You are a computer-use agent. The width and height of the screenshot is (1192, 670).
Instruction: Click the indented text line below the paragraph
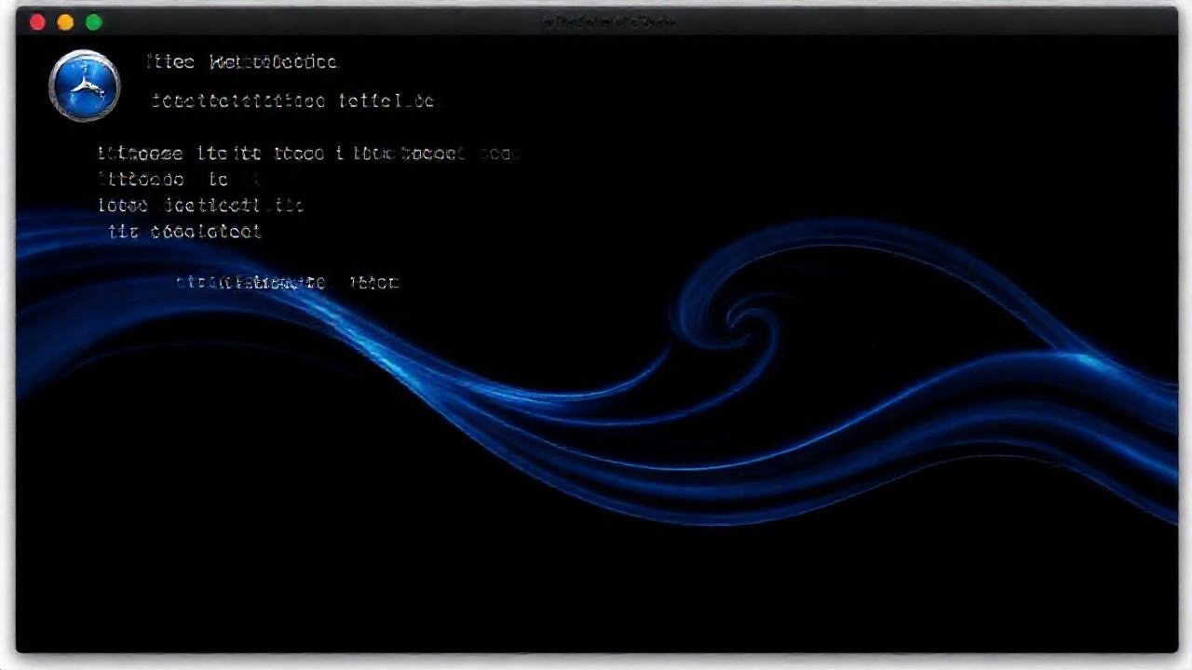tap(288, 282)
